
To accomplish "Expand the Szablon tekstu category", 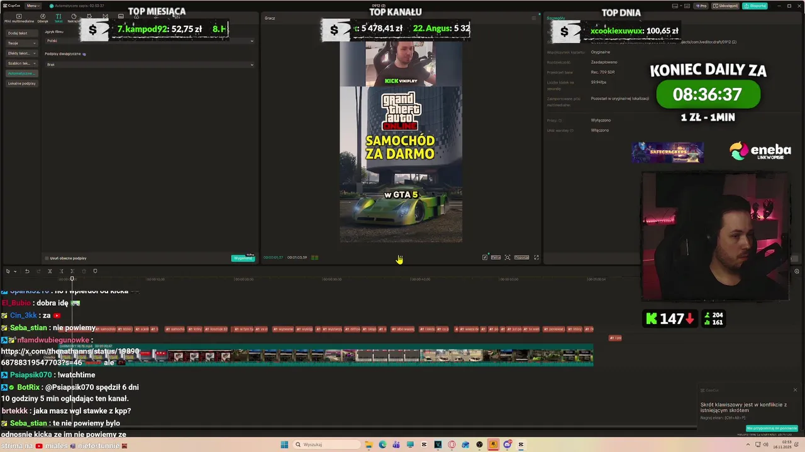I will [21, 63].
